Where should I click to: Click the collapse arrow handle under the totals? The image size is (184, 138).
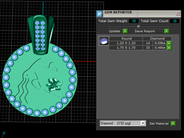(x=138, y=26)
